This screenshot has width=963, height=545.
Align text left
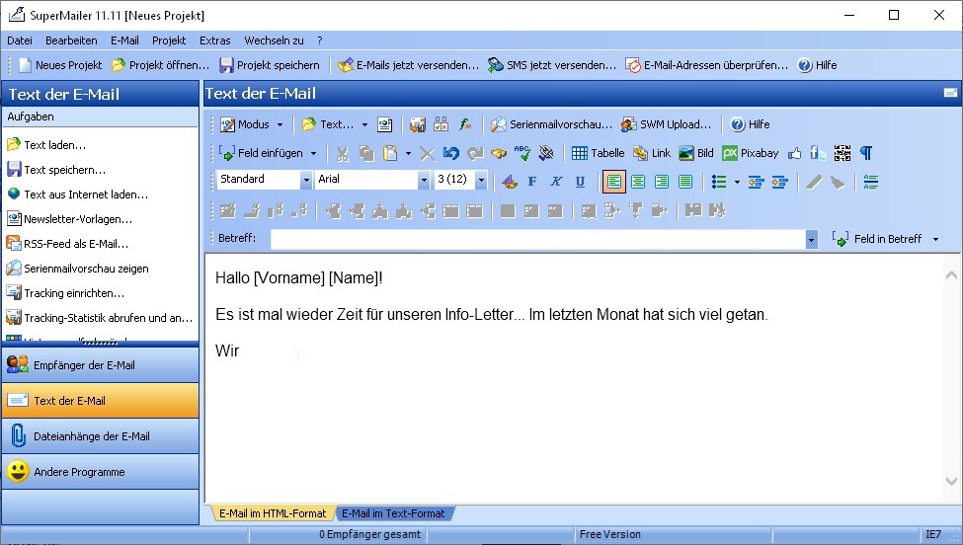(614, 182)
